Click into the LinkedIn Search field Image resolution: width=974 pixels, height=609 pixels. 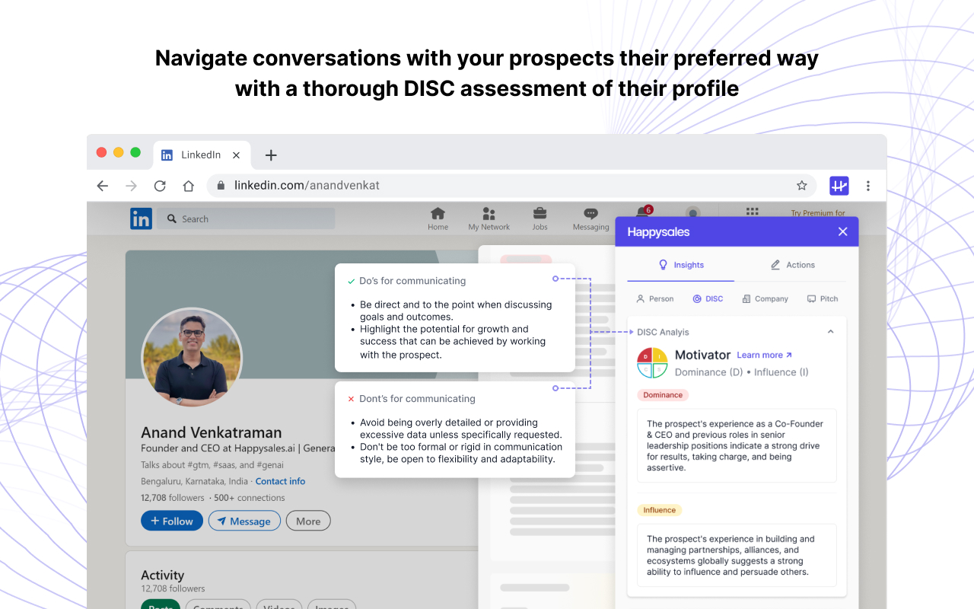246,218
